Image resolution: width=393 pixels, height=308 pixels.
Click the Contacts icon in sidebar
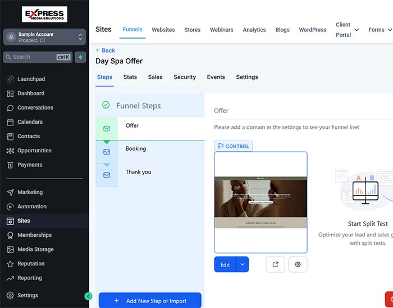tap(10, 136)
